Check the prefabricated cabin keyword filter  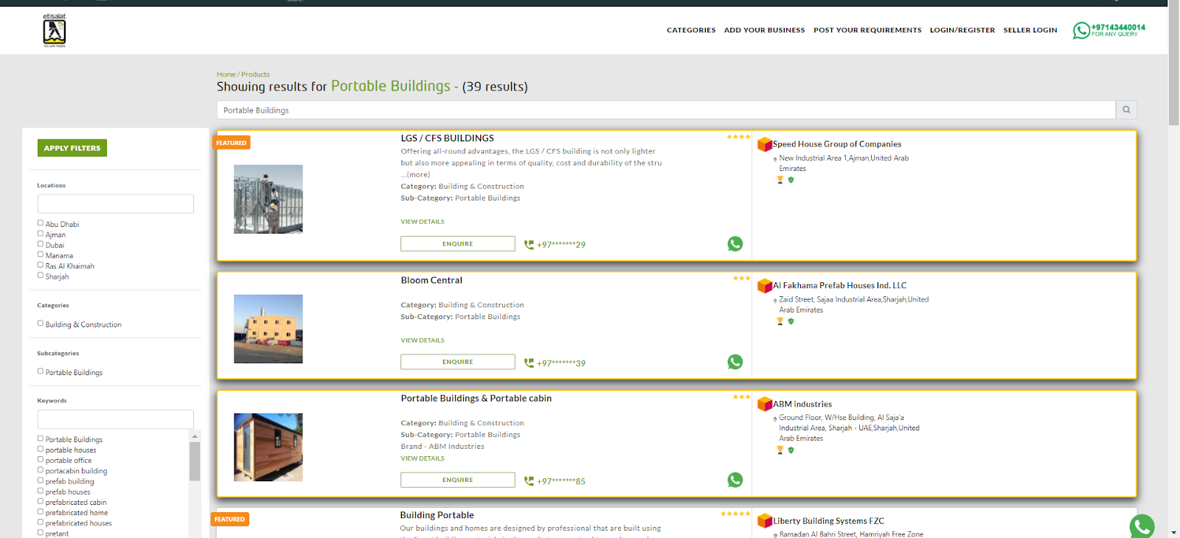click(x=41, y=501)
